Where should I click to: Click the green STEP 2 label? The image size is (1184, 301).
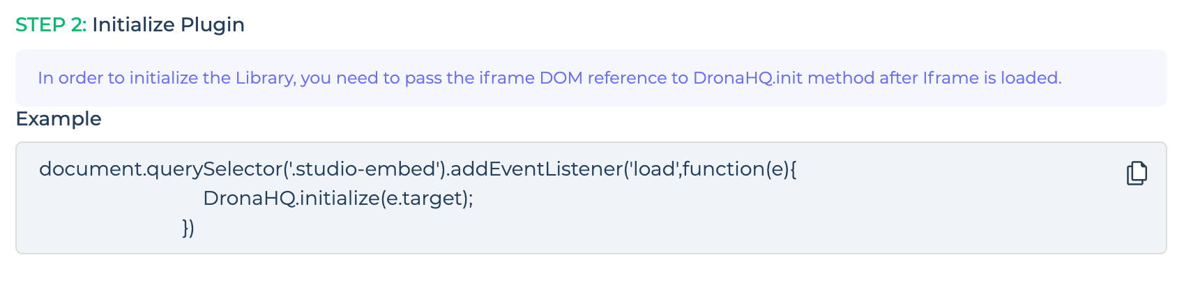pyautogui.click(x=51, y=25)
